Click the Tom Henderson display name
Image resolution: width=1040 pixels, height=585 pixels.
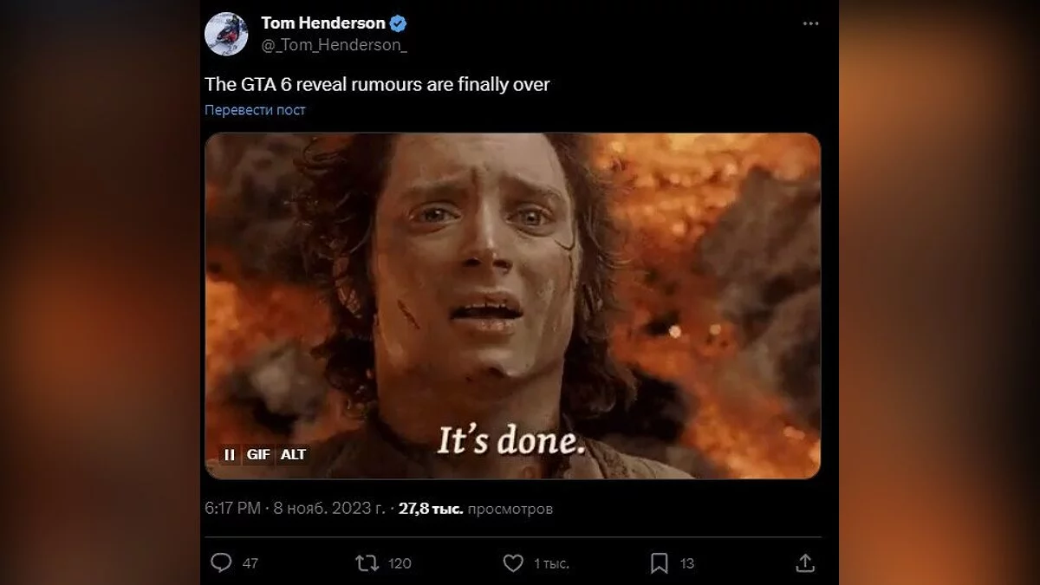click(322, 23)
